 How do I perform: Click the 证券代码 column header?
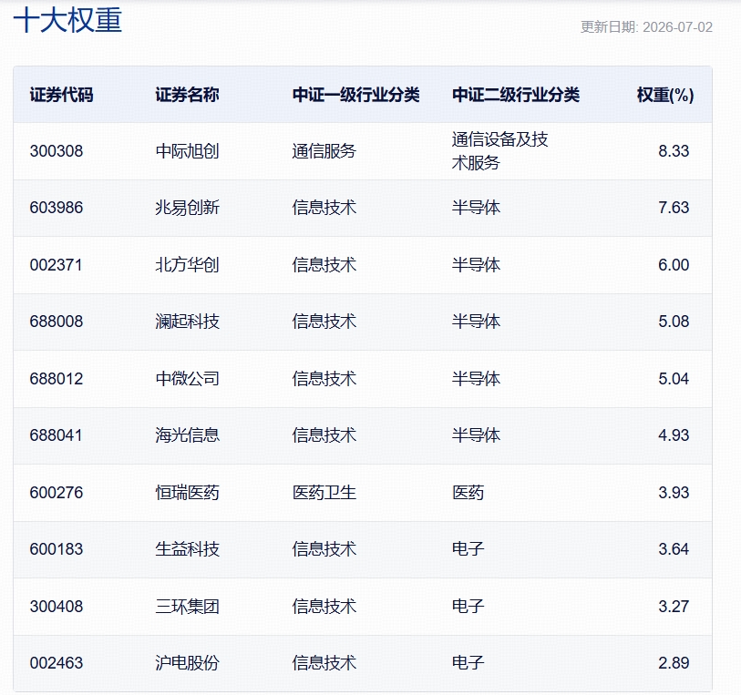point(61,95)
